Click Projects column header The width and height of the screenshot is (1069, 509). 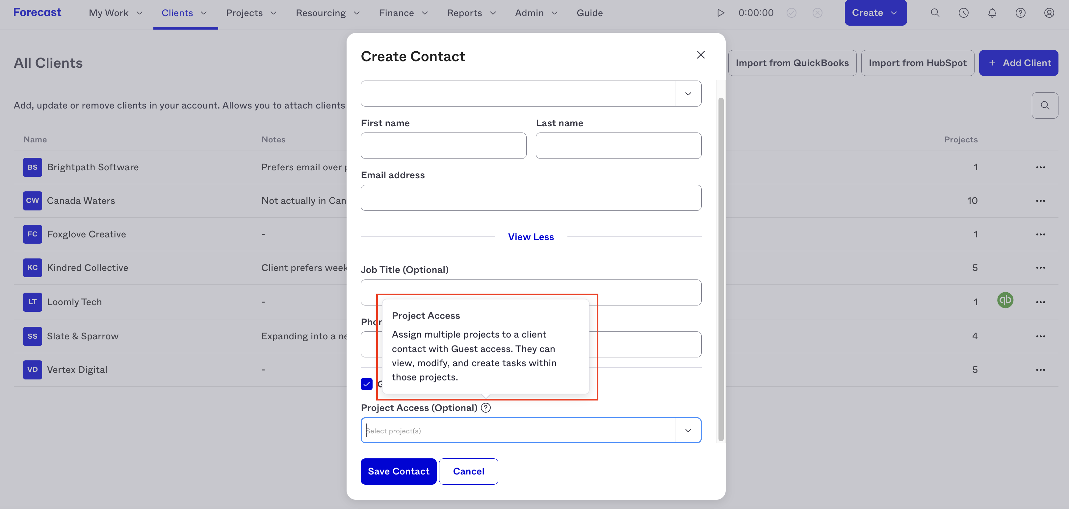pos(961,140)
